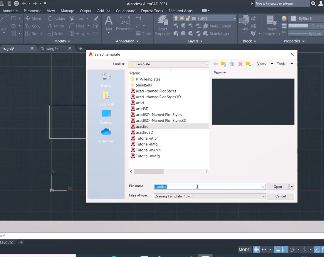Select the Stretch tool

click(x=34, y=34)
